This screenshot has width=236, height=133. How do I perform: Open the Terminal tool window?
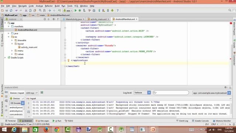pyautogui.click(x=10, y=121)
